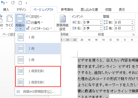Click the text line starting ようになります
Viewport: 138px width, 98px height.
pos(108,85)
